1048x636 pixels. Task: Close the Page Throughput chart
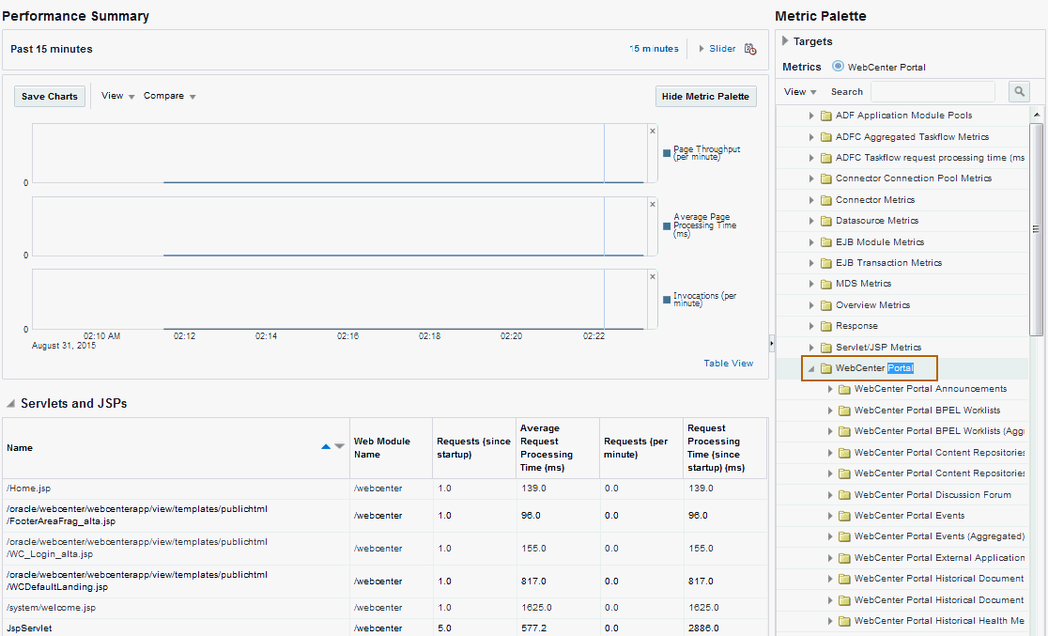click(653, 132)
